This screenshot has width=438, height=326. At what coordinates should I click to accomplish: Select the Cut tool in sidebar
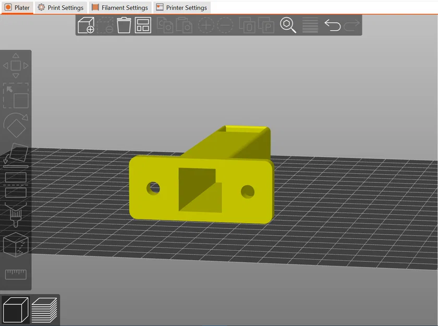[x=16, y=185]
